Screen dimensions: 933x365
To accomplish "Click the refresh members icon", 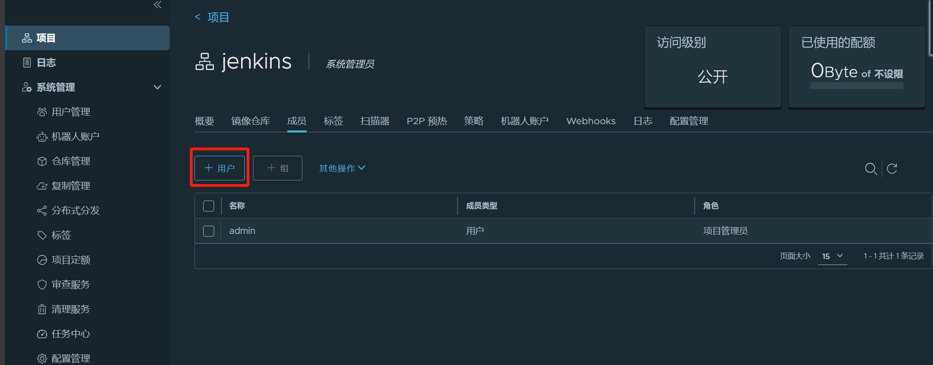I will 892,169.
